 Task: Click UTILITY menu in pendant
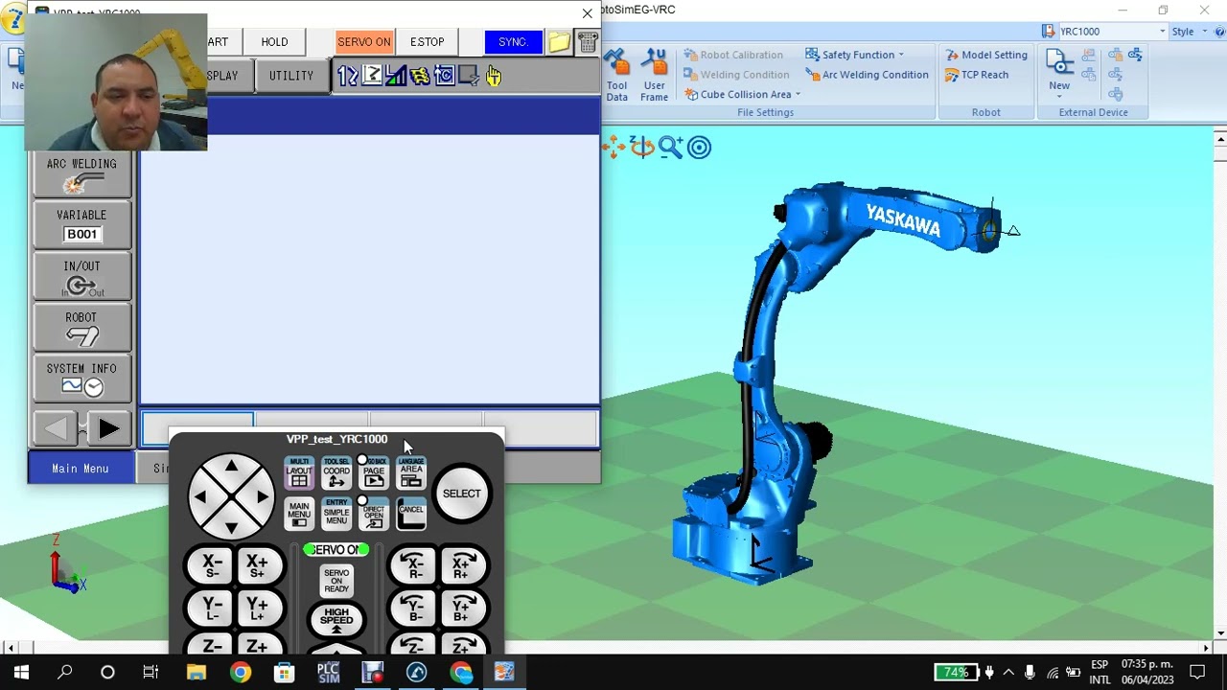tap(291, 76)
